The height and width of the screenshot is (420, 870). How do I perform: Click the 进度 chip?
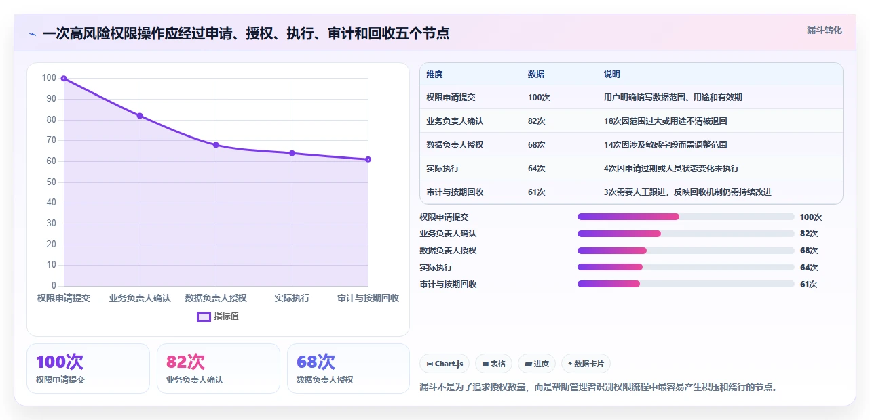pos(537,364)
